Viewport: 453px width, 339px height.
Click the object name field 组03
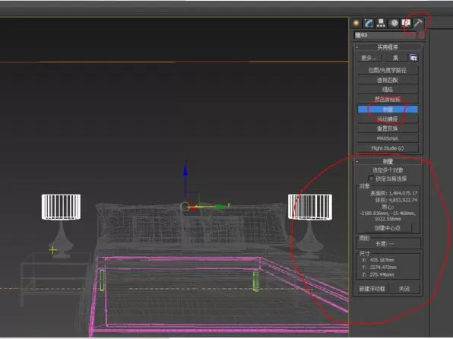[x=385, y=35]
